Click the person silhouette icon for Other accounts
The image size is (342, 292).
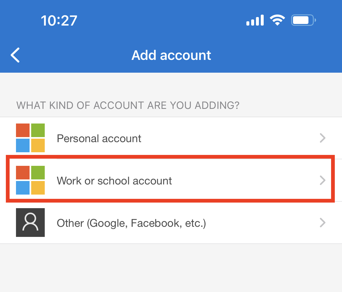click(30, 223)
